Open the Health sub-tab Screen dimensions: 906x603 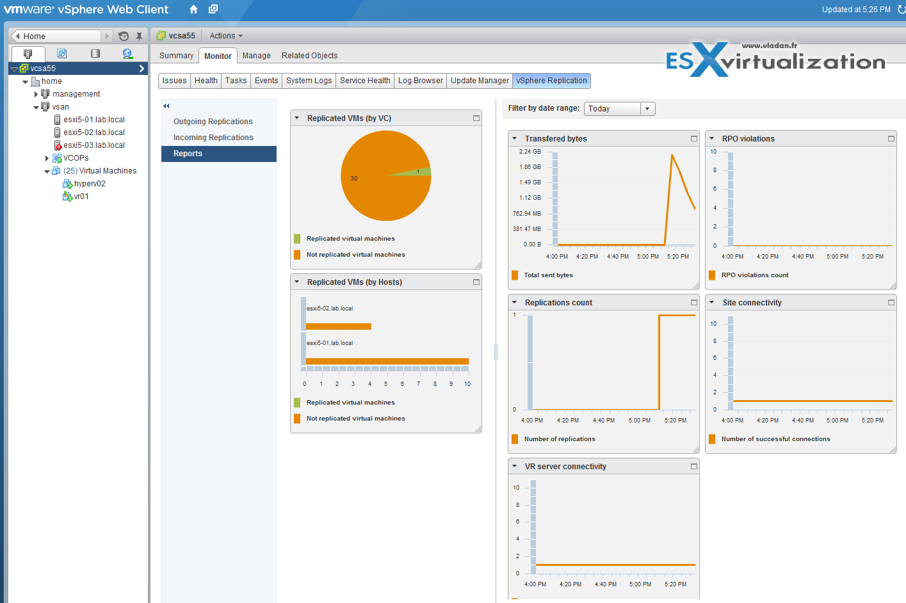click(x=206, y=81)
